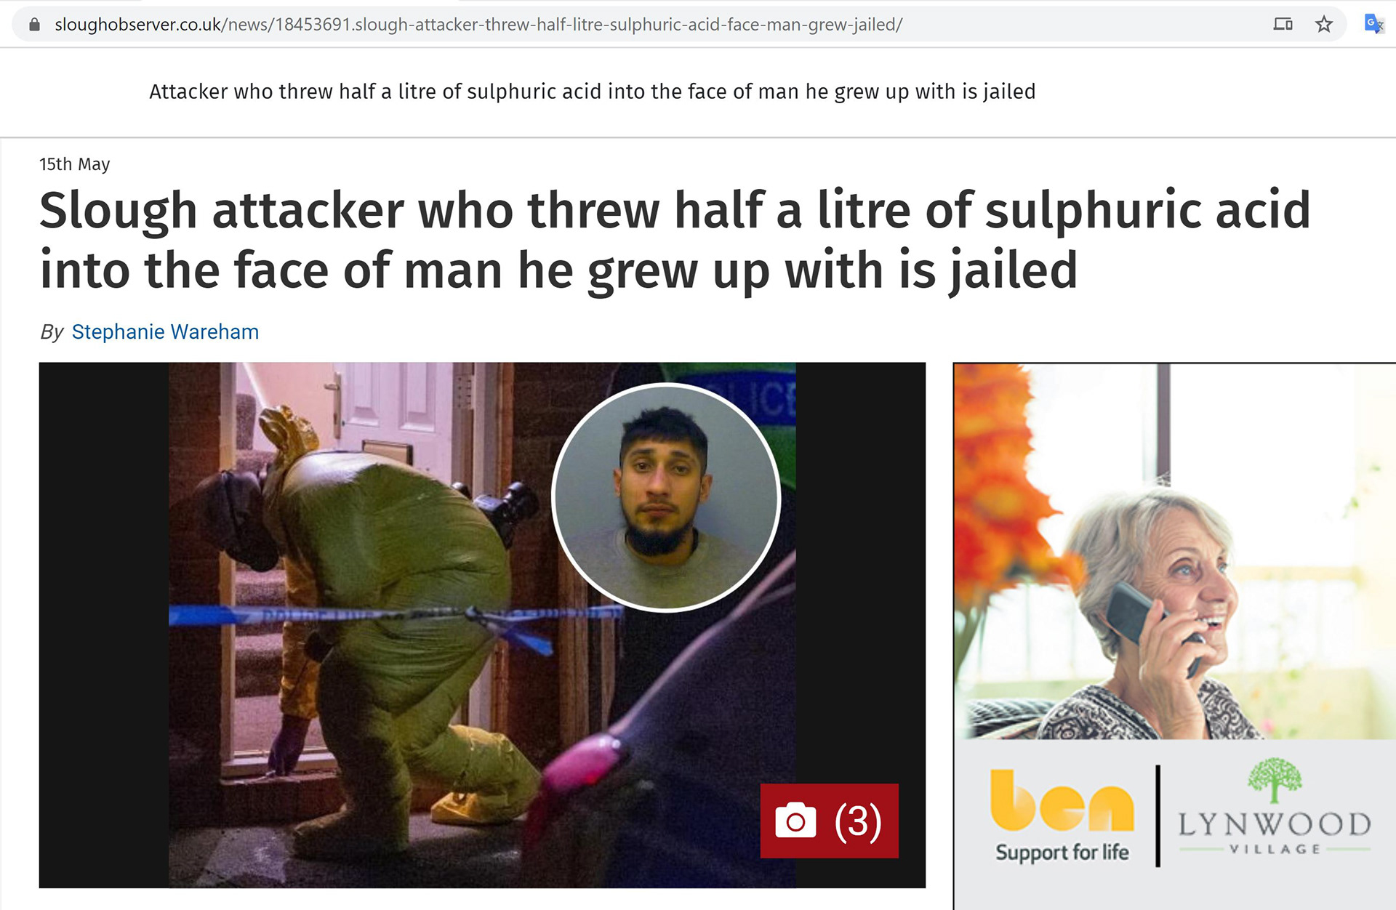The image size is (1396, 910).
Task: Open the Google Translate extension icon
Action: (1373, 24)
